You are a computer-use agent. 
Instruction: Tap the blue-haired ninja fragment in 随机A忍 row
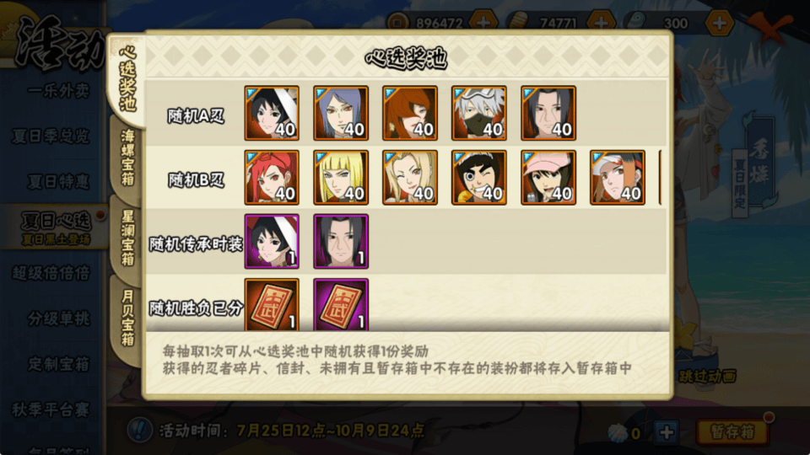(341, 114)
